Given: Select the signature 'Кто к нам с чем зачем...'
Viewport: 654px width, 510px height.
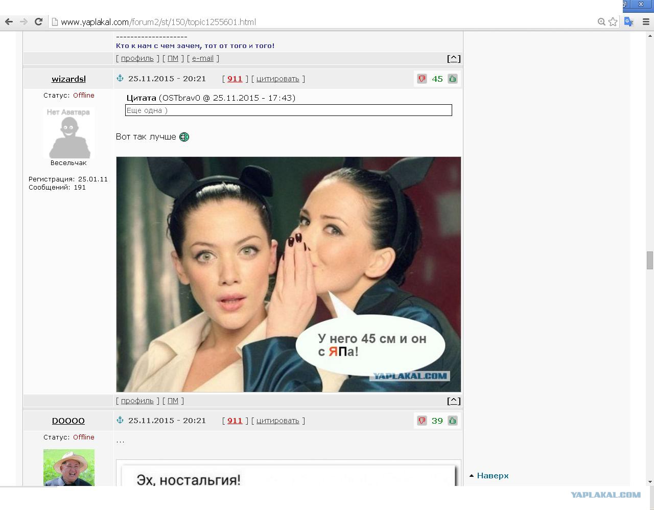Looking at the screenshot, I should pos(195,45).
